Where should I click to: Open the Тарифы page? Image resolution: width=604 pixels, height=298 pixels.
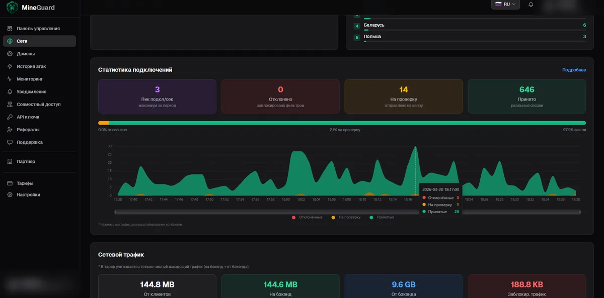pyautogui.click(x=39, y=183)
